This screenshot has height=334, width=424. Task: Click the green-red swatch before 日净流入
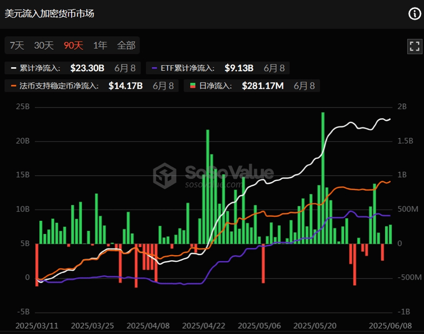click(x=193, y=86)
